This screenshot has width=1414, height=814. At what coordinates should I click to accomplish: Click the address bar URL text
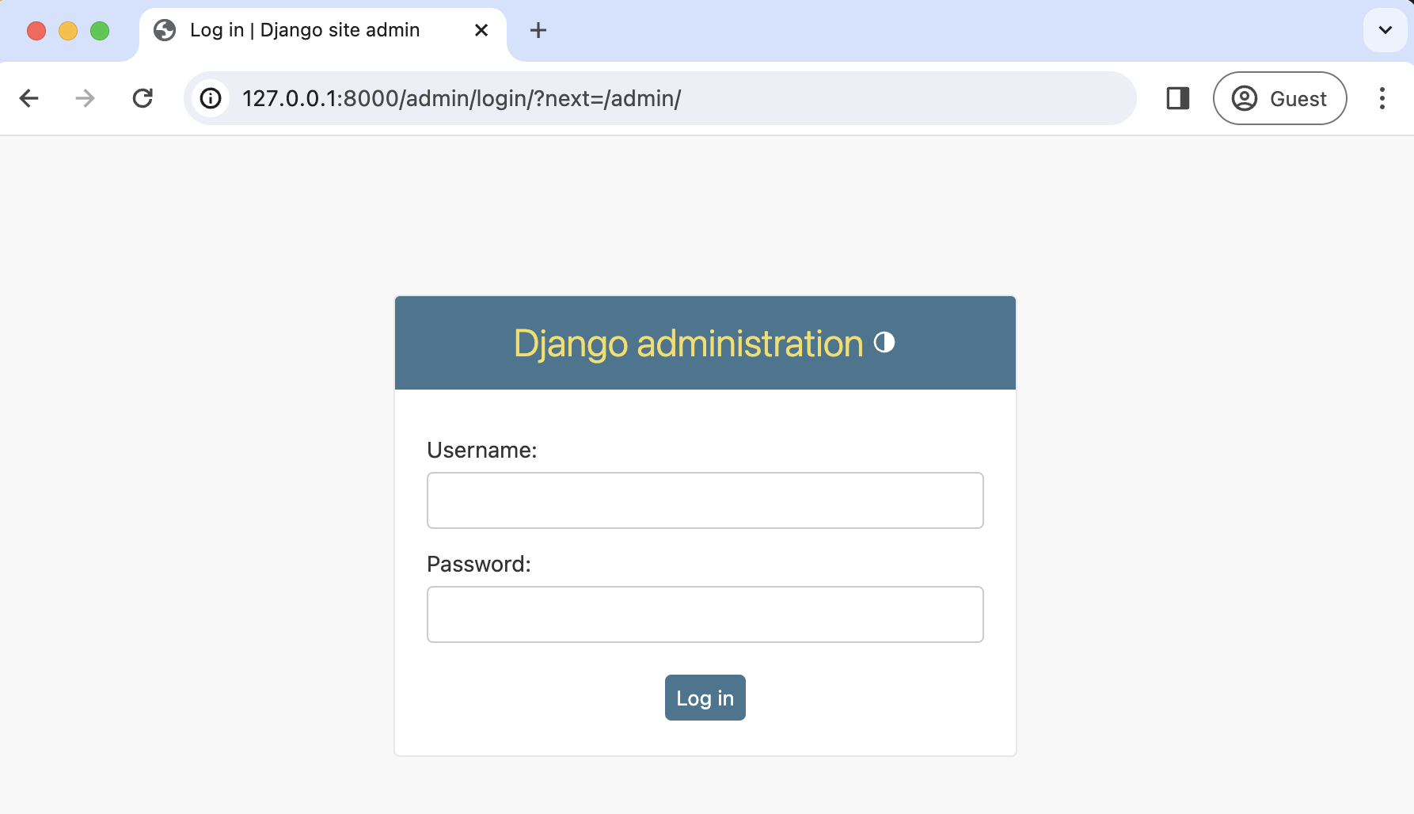[462, 98]
